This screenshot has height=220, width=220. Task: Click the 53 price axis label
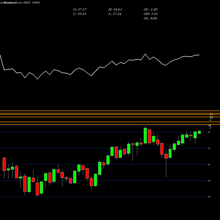pyautogui.click(x=209, y=148)
